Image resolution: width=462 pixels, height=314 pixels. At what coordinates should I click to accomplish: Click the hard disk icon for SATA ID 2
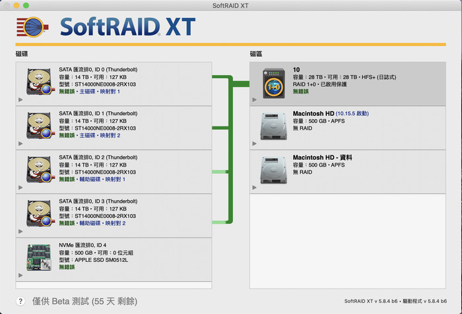click(40, 169)
